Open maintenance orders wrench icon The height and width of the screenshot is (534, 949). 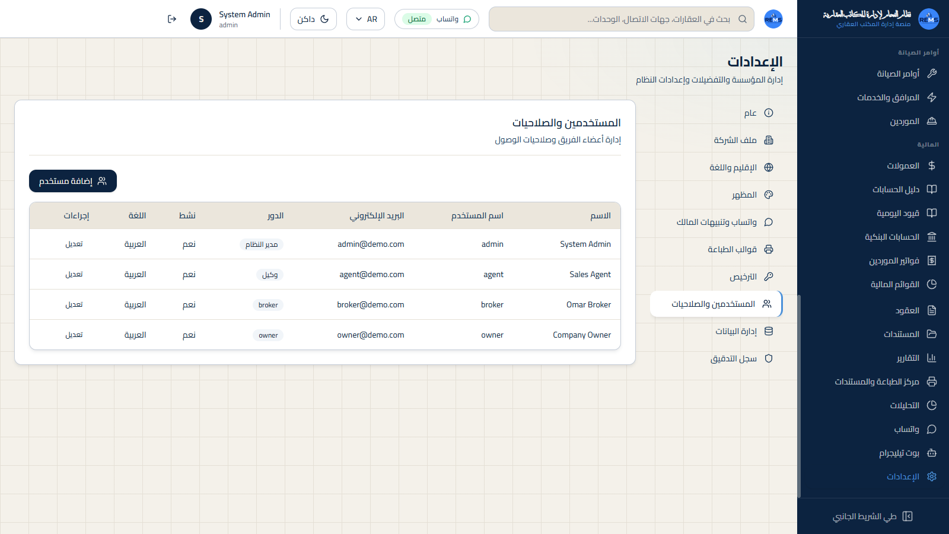click(x=932, y=74)
